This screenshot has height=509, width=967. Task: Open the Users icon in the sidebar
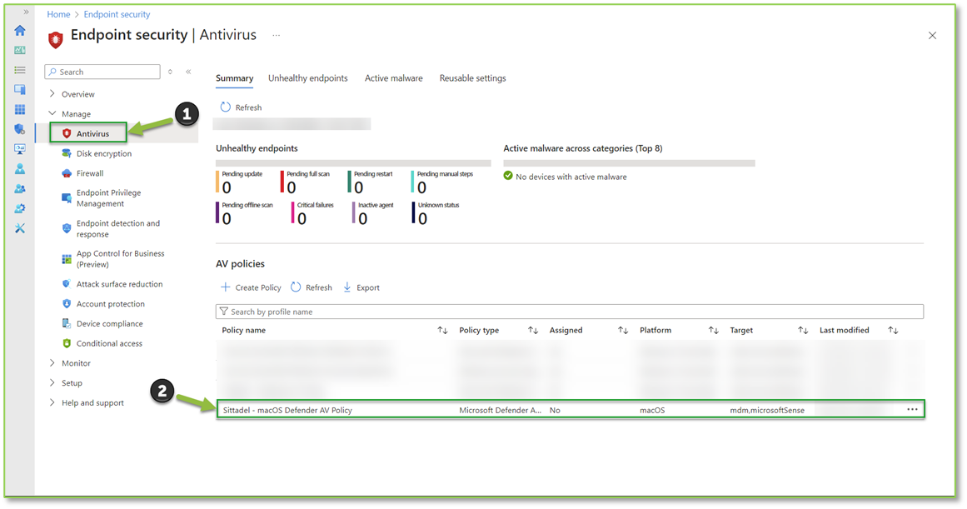[x=19, y=169]
